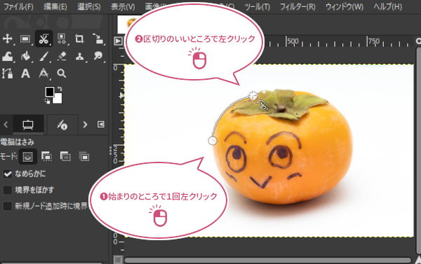Click the vertical canvas scrollbar

[418, 150]
